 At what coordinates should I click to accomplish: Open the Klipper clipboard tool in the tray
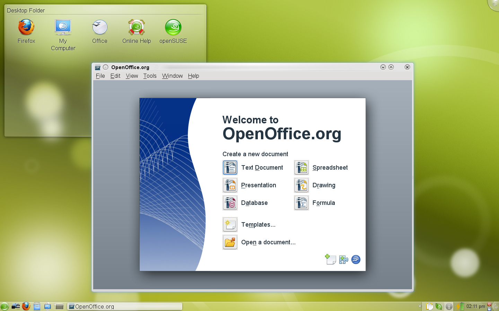point(430,306)
